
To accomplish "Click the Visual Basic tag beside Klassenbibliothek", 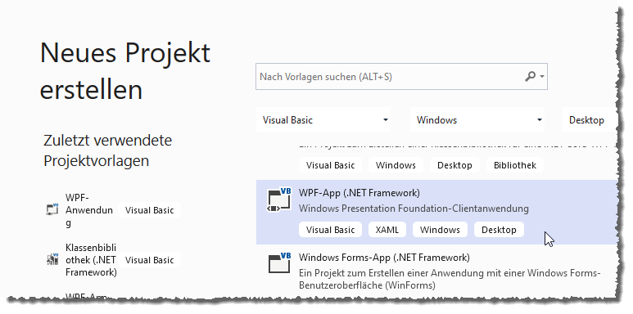I will [x=149, y=260].
